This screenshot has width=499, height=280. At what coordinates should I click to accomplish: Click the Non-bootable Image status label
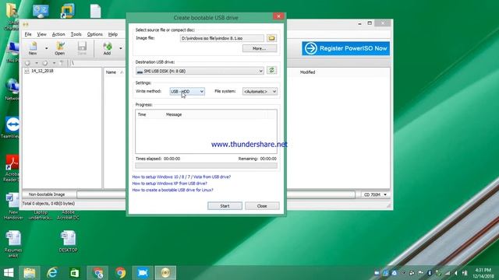[x=47, y=194]
